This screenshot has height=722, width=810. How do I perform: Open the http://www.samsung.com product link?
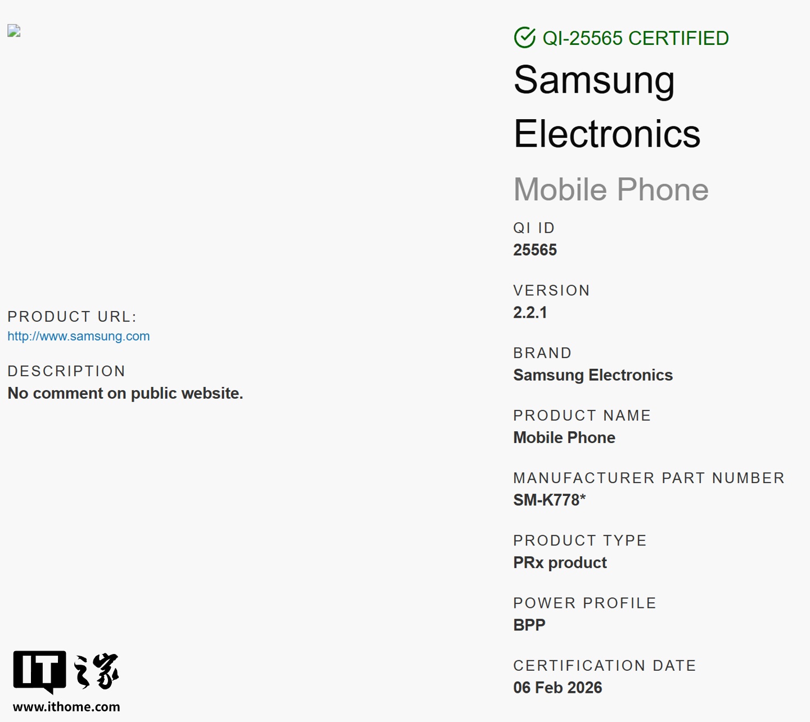click(79, 336)
